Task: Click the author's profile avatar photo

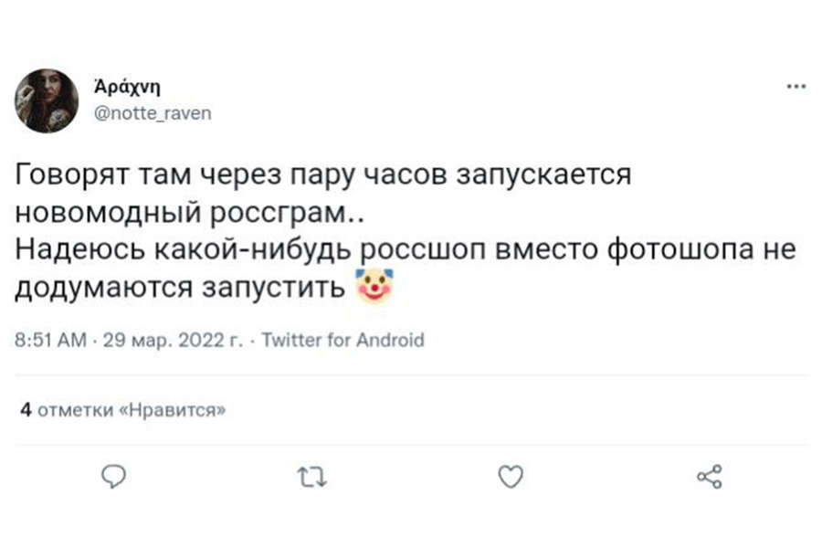Action: click(x=47, y=100)
